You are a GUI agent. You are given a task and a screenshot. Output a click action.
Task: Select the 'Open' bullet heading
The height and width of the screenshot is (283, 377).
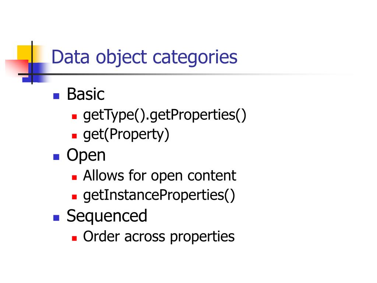[86, 156]
